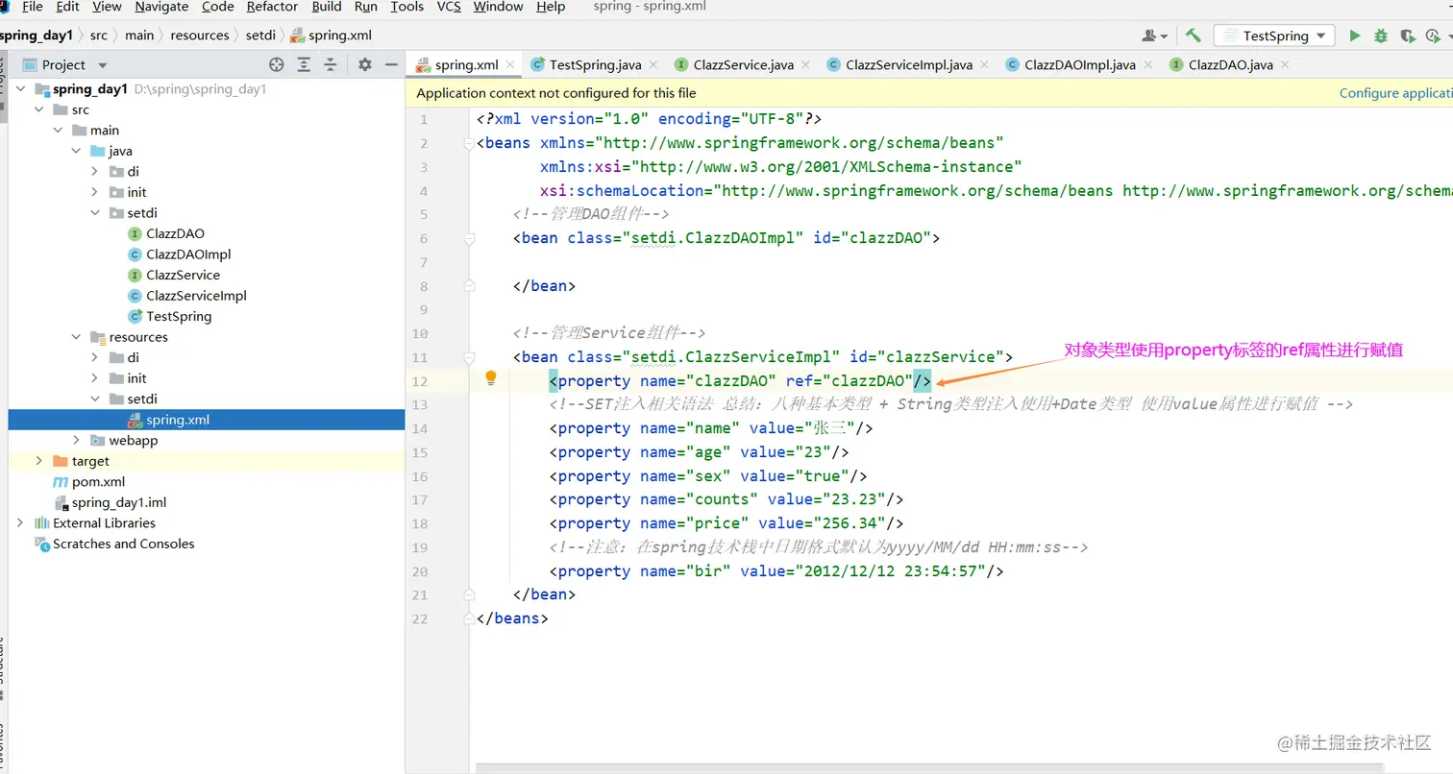Run TestSpring with the green play icon
The width and height of the screenshot is (1453, 774).
1355,36
